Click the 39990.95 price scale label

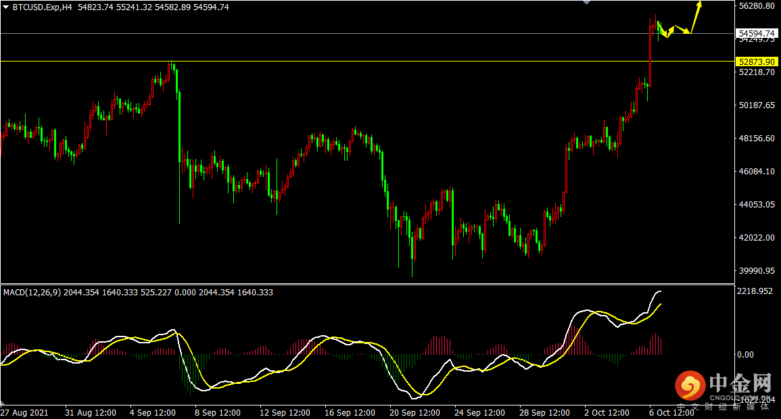757,271
